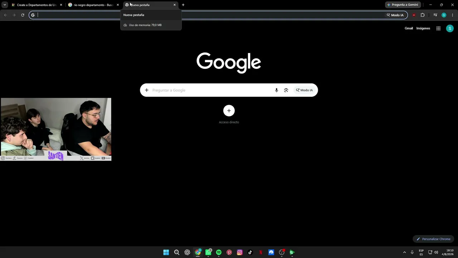Open Spotify from the taskbar

219,252
